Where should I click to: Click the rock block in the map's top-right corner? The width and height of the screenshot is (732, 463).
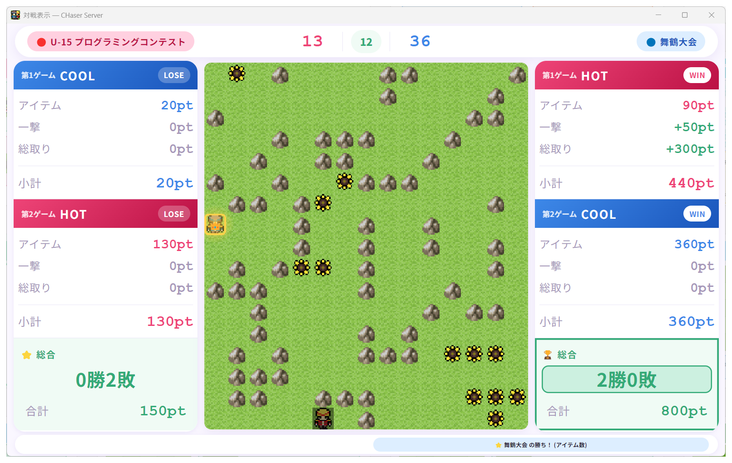pyautogui.click(x=517, y=75)
